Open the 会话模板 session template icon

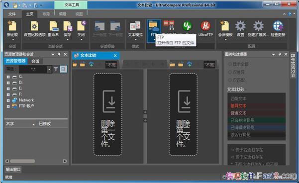click(225, 26)
